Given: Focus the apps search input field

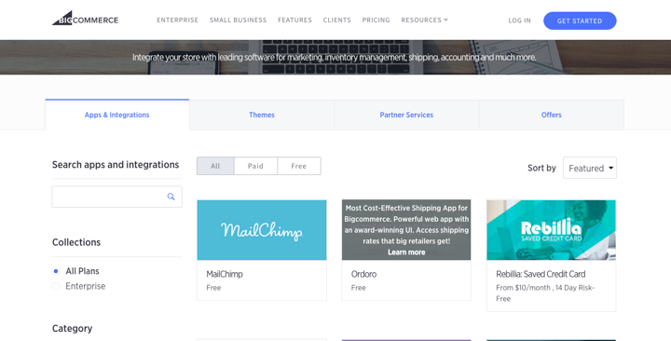Looking at the screenshot, I should [x=116, y=197].
